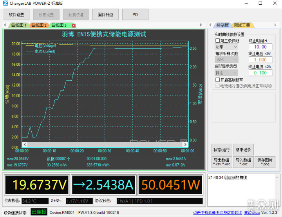Edit the 终止电流 field showing 0.100
Viewport: 282px width, 217px height.
[260, 73]
